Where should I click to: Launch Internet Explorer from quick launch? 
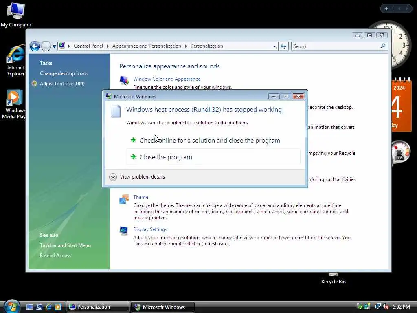pyautogui.click(x=48, y=307)
